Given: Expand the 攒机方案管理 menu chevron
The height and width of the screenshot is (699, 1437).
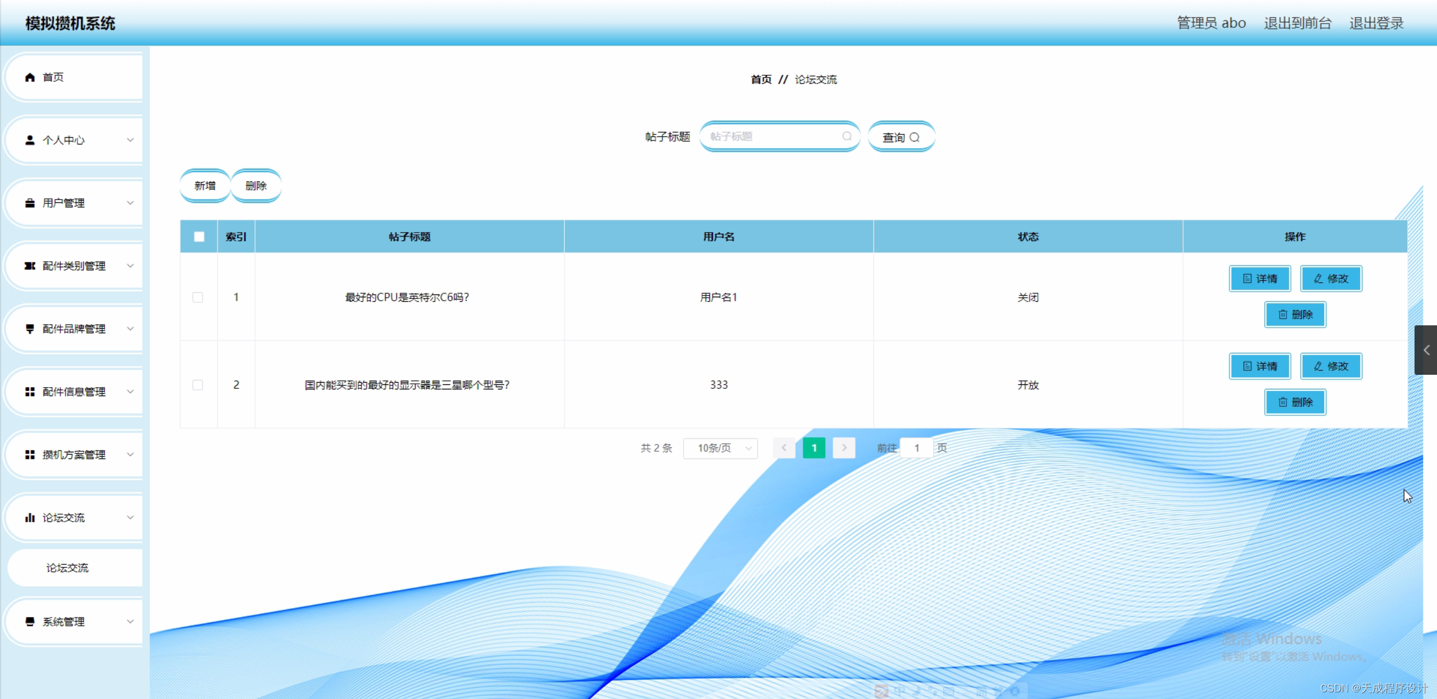Looking at the screenshot, I should pos(130,455).
